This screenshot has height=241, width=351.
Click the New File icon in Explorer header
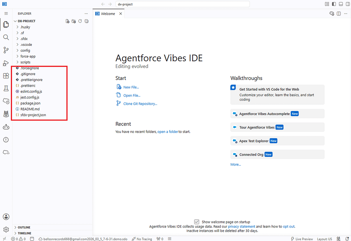[68, 21]
